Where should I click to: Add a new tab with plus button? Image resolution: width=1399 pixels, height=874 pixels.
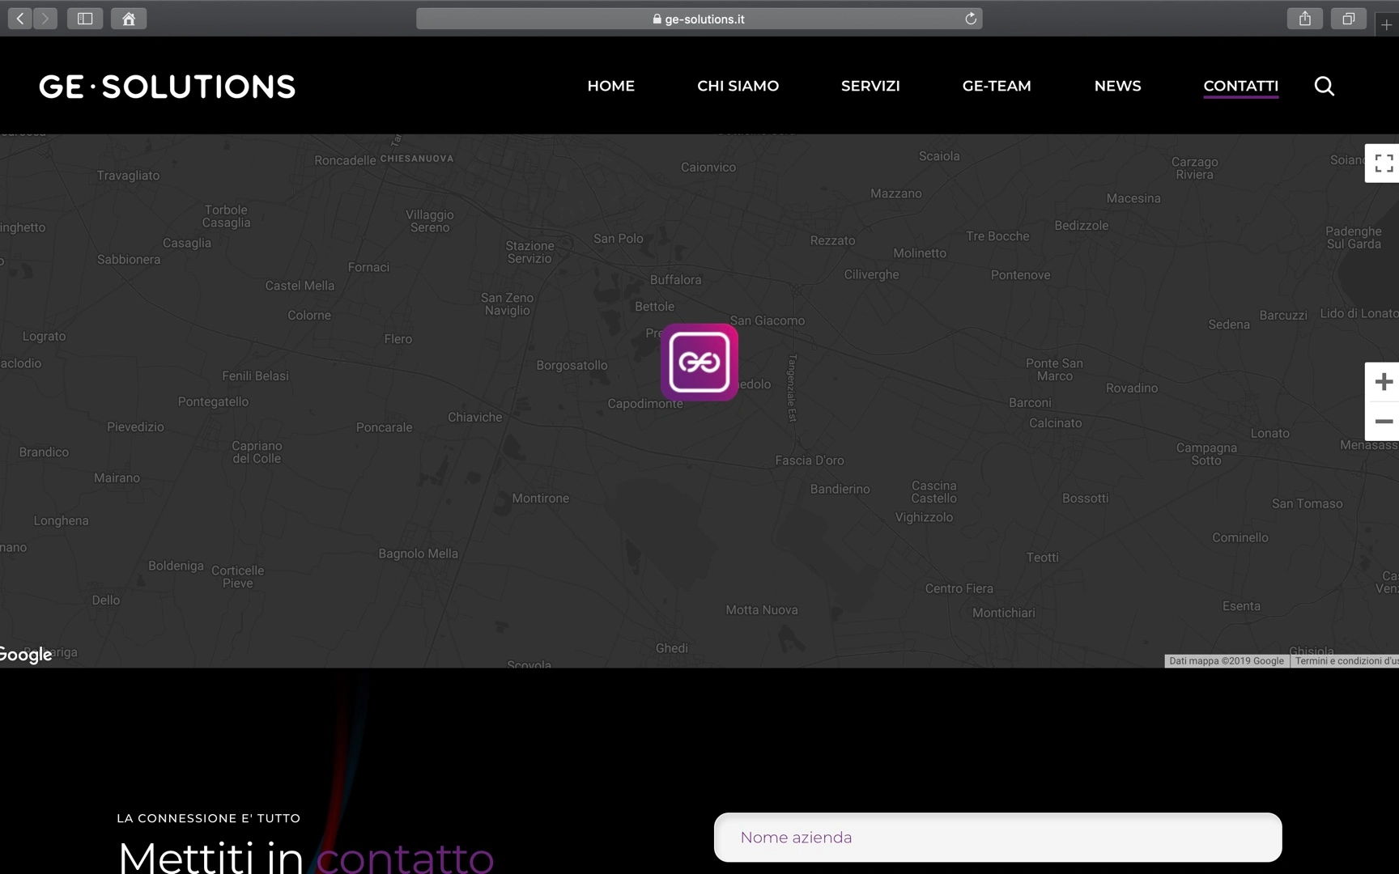pyautogui.click(x=1387, y=25)
